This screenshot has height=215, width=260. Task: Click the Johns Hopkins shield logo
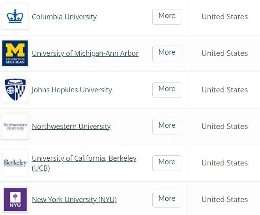(x=15, y=90)
